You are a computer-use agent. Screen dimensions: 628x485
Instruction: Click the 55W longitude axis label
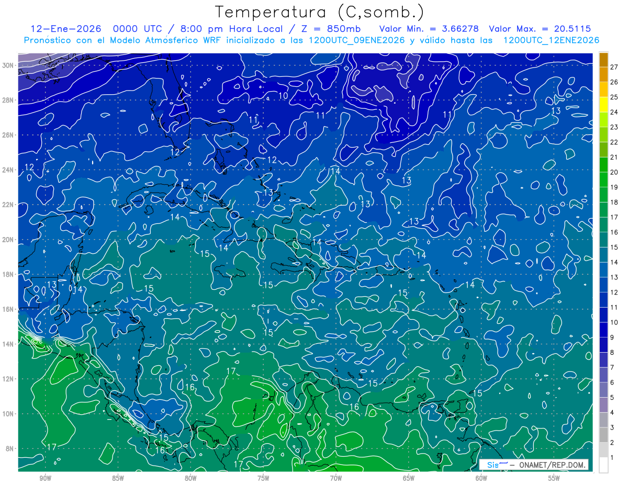tap(554, 478)
